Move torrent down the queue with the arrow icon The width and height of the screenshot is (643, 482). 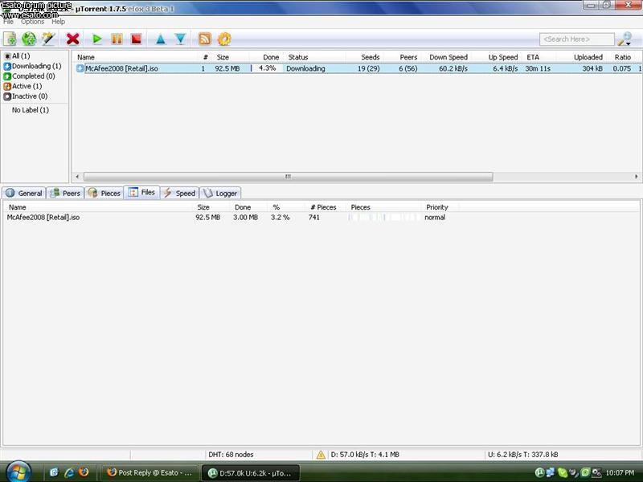180,39
